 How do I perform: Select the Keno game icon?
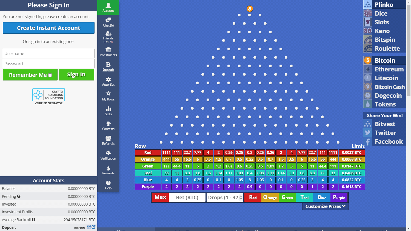[x=368, y=31]
